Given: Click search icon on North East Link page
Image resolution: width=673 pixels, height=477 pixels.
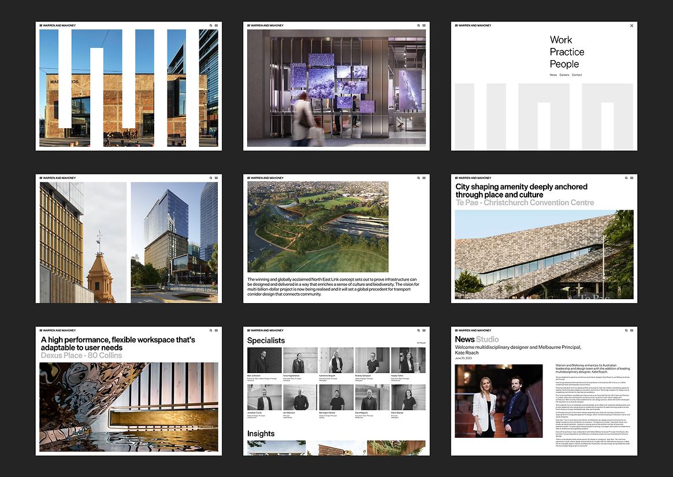Looking at the screenshot, I should tap(418, 178).
